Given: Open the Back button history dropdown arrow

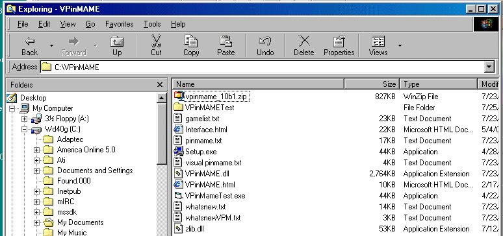Looking at the screenshot, I should [x=51, y=46].
